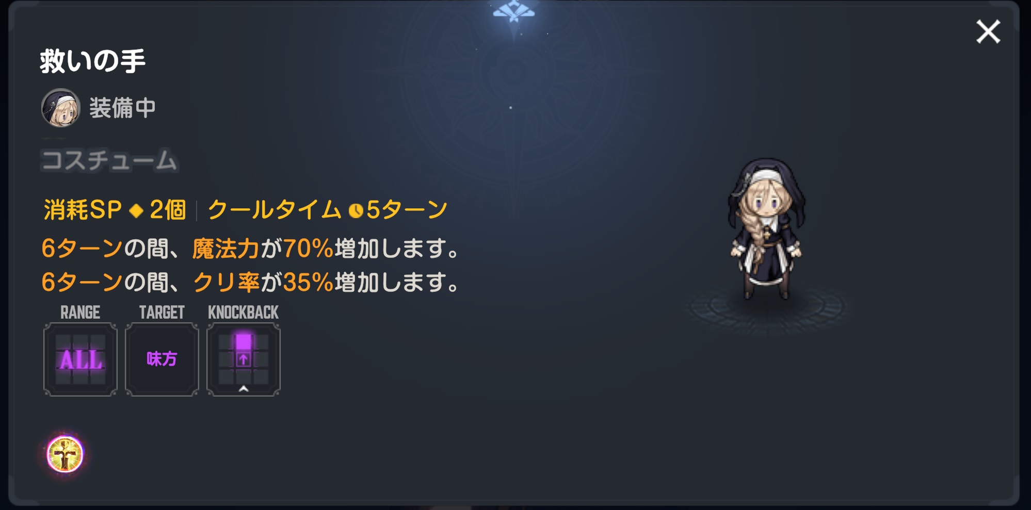Tap the 救いの手 skill title
Viewport: 1031px width, 510px height.
click(x=93, y=61)
